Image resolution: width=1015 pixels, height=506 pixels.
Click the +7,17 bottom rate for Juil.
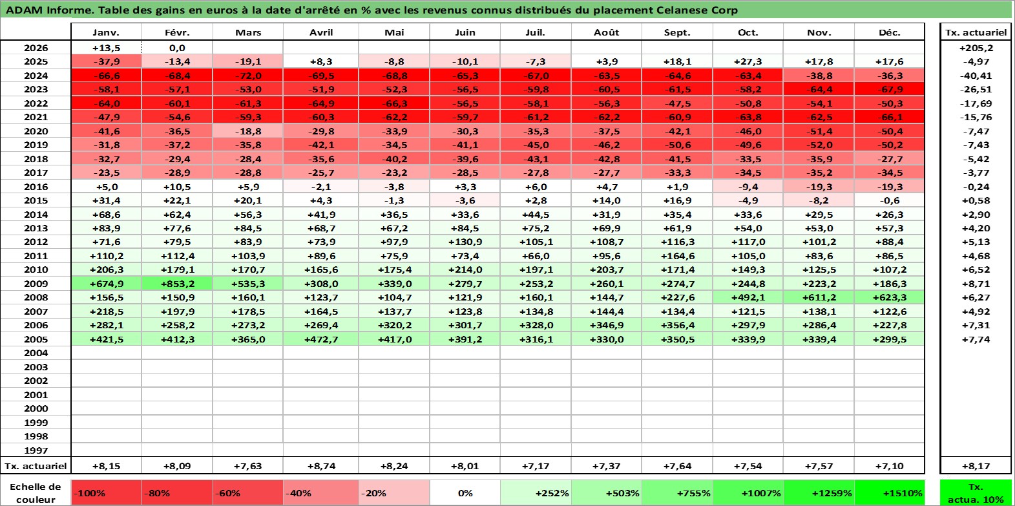click(536, 466)
